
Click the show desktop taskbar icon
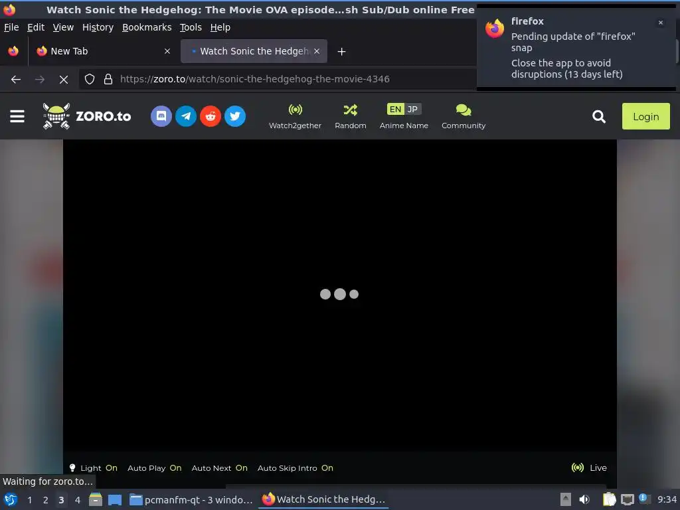coord(115,499)
